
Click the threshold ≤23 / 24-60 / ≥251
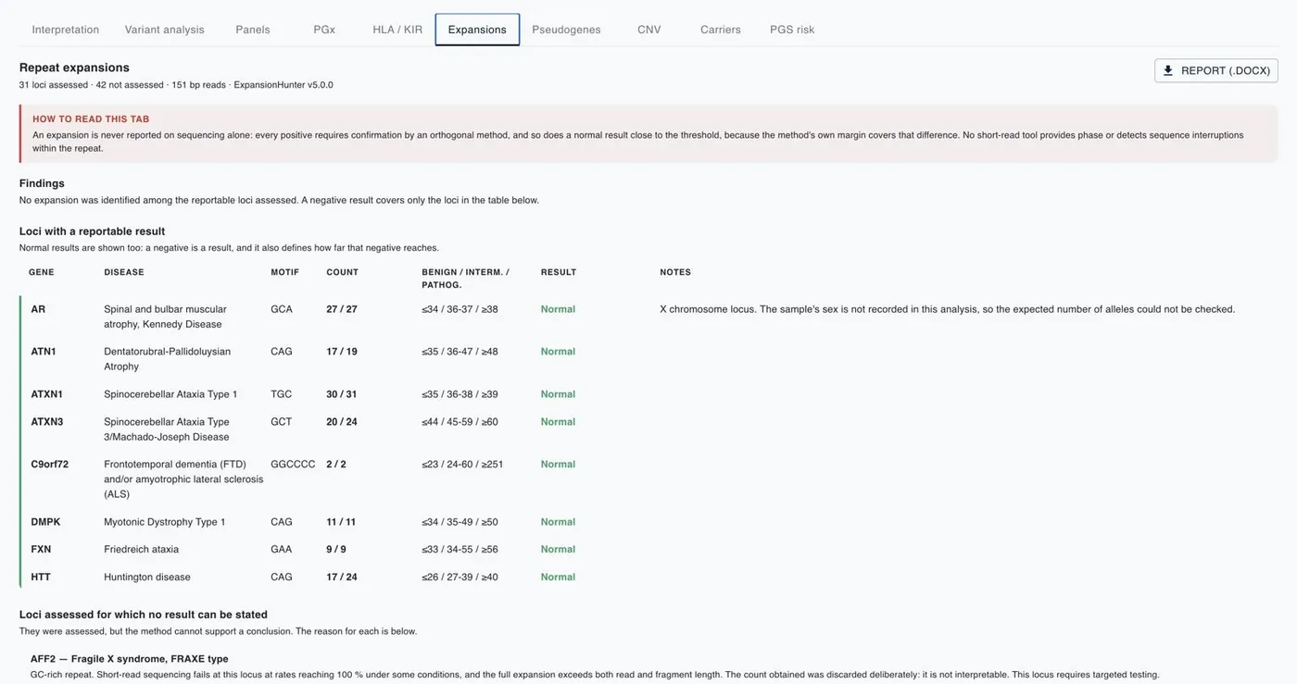pyautogui.click(x=462, y=465)
